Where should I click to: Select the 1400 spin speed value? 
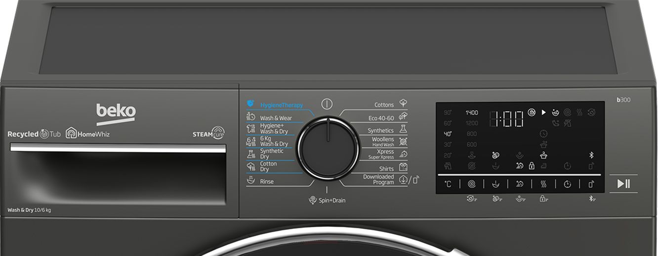(x=472, y=113)
